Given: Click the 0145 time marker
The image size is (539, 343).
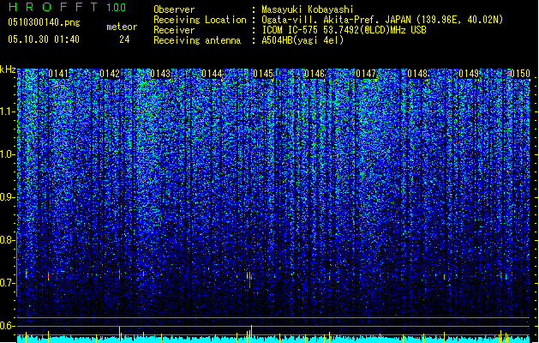Looking at the screenshot, I should [263, 74].
